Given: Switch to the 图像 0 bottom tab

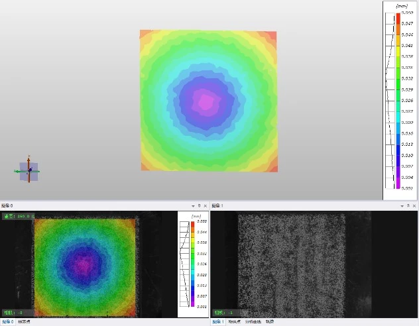Looking at the screenshot, I should pyautogui.click(x=7, y=322).
